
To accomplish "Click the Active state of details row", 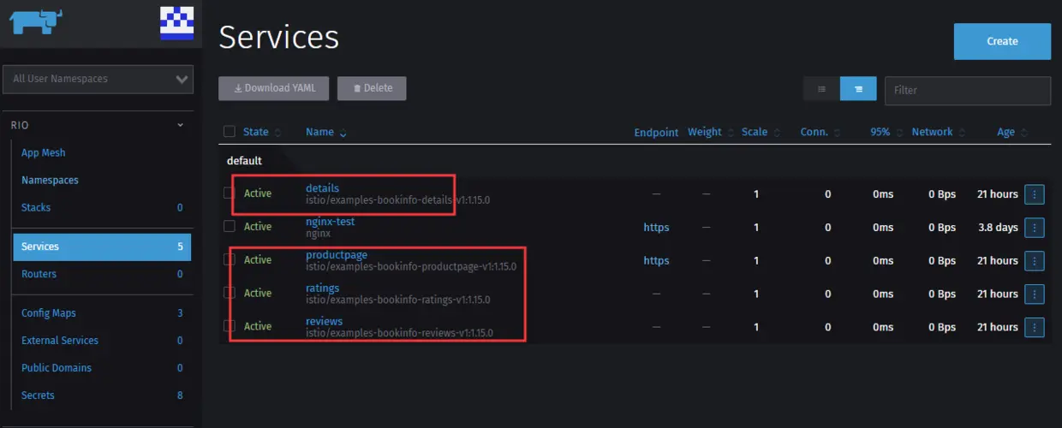I will (258, 193).
